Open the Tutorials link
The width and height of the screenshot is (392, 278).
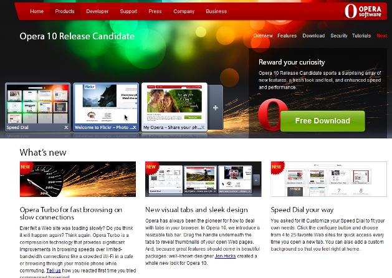tap(361, 36)
